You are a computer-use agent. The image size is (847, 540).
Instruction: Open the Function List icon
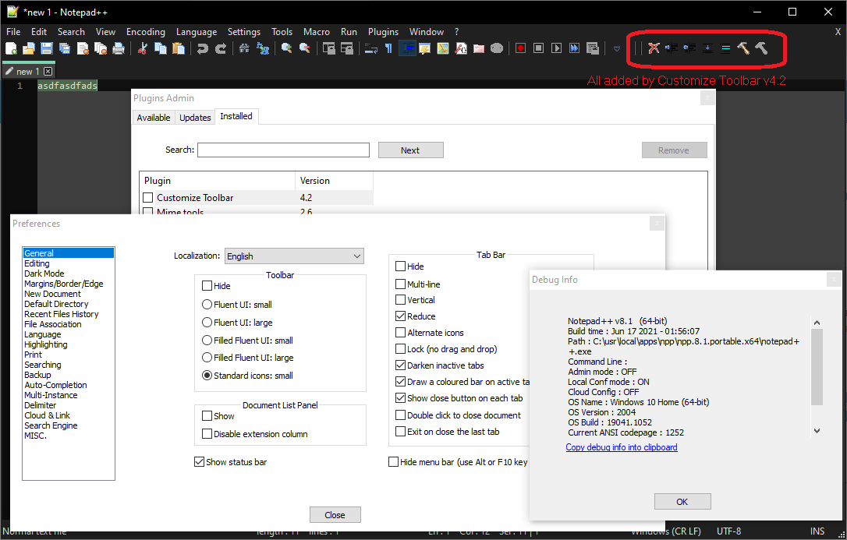click(461, 48)
